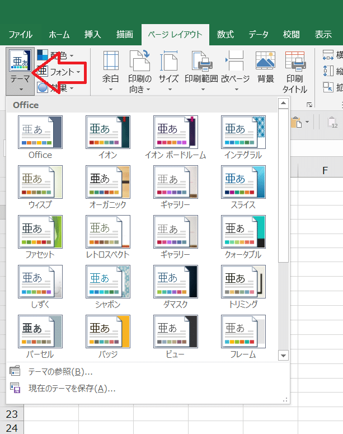Switch to the データ tab

click(259, 35)
